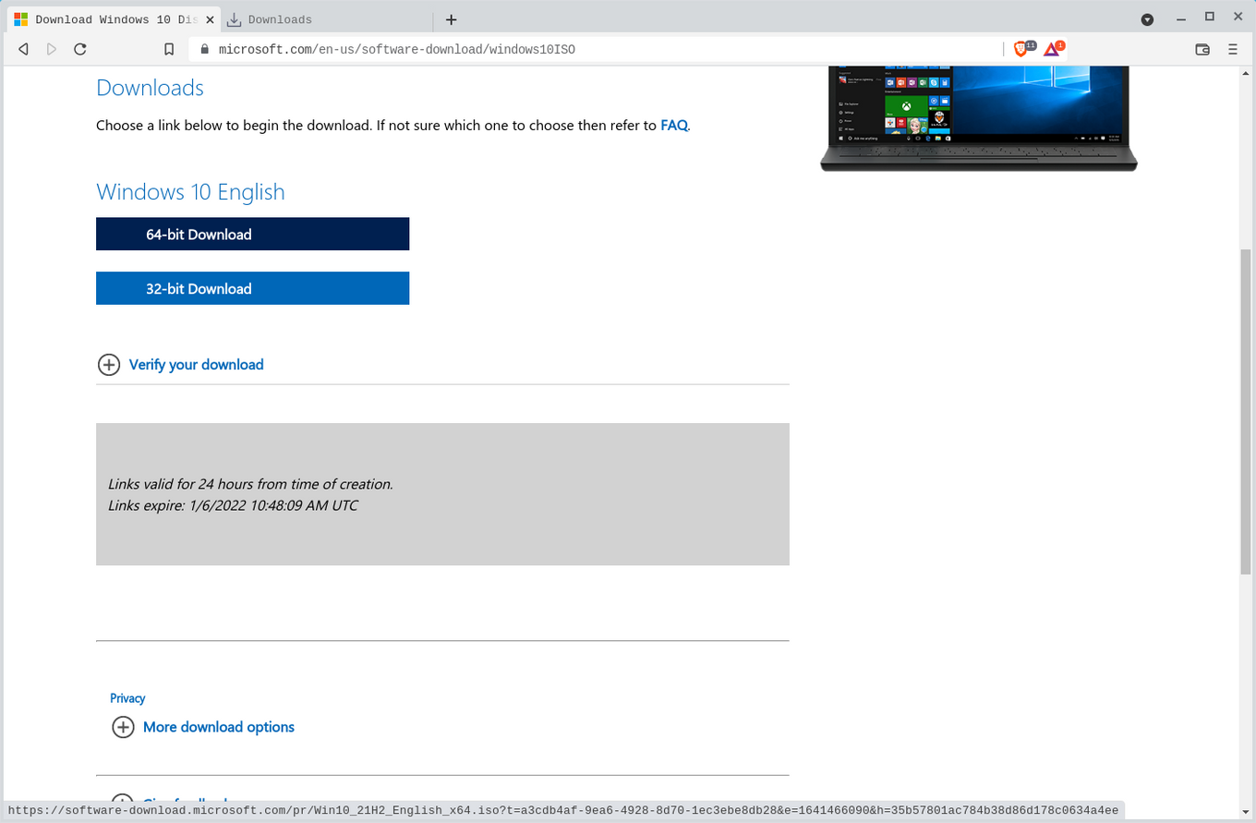This screenshot has height=823, width=1256.
Task: Open the browser hamburger menu
Action: coord(1233,49)
